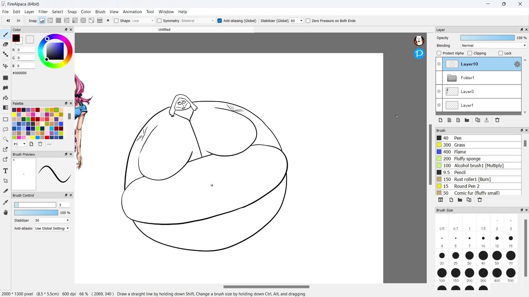The height and width of the screenshot is (297, 529).
Task: Toggle visibility of Layer1
Action: coord(439,105)
